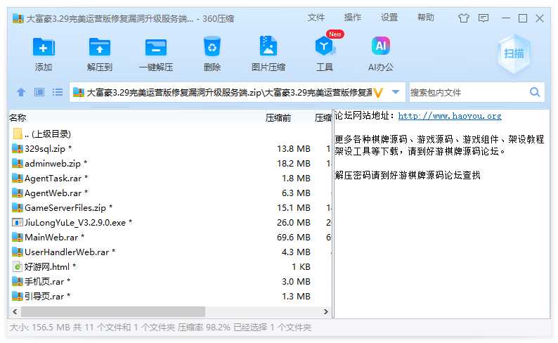Click the horizontal scrollbar right arrow
The height and width of the screenshot is (343, 558).
tap(325, 311)
